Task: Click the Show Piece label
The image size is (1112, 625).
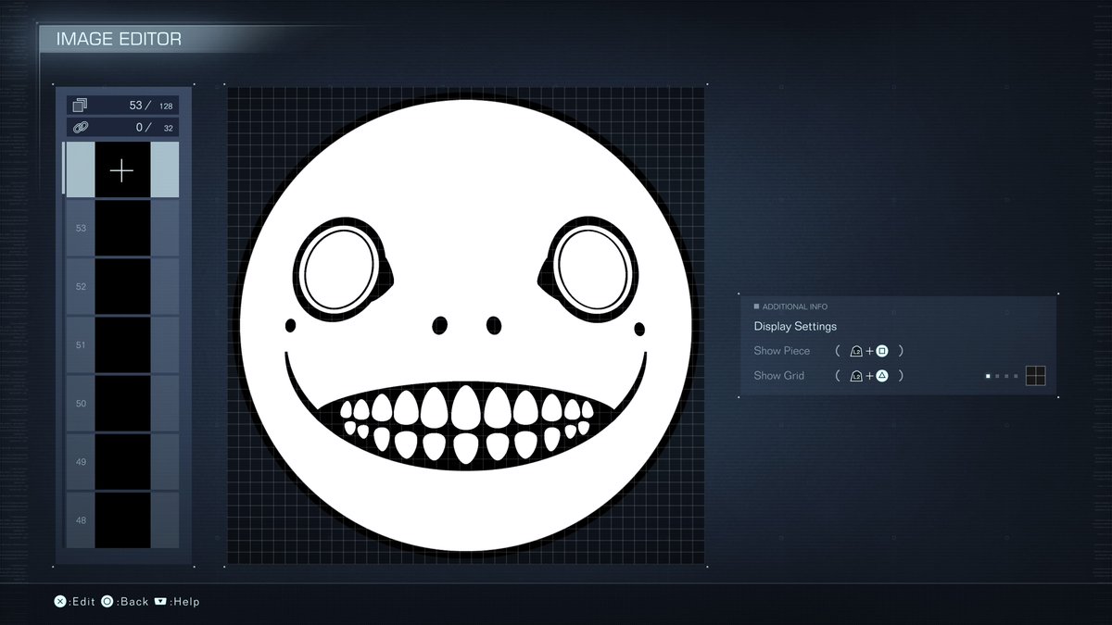Action: coord(782,351)
